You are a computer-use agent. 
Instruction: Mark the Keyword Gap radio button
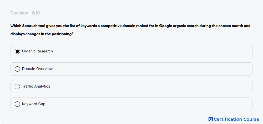[17, 104]
